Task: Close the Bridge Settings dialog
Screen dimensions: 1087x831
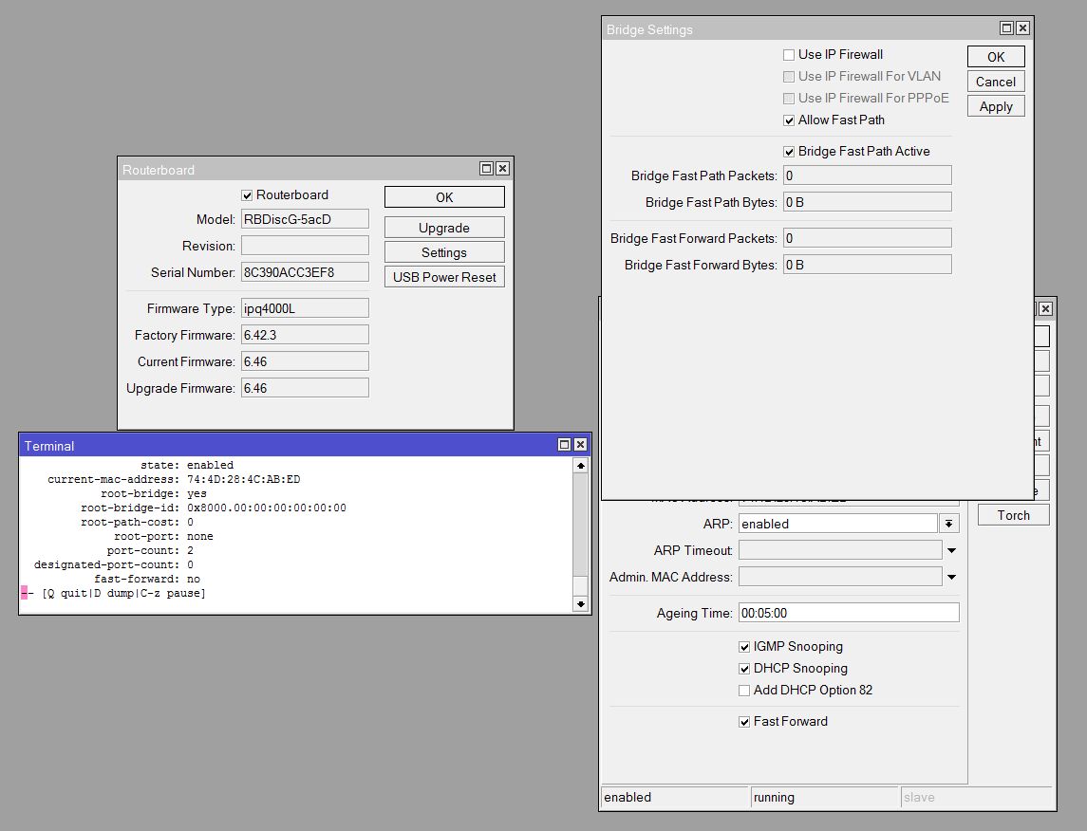Action: click(x=1023, y=29)
